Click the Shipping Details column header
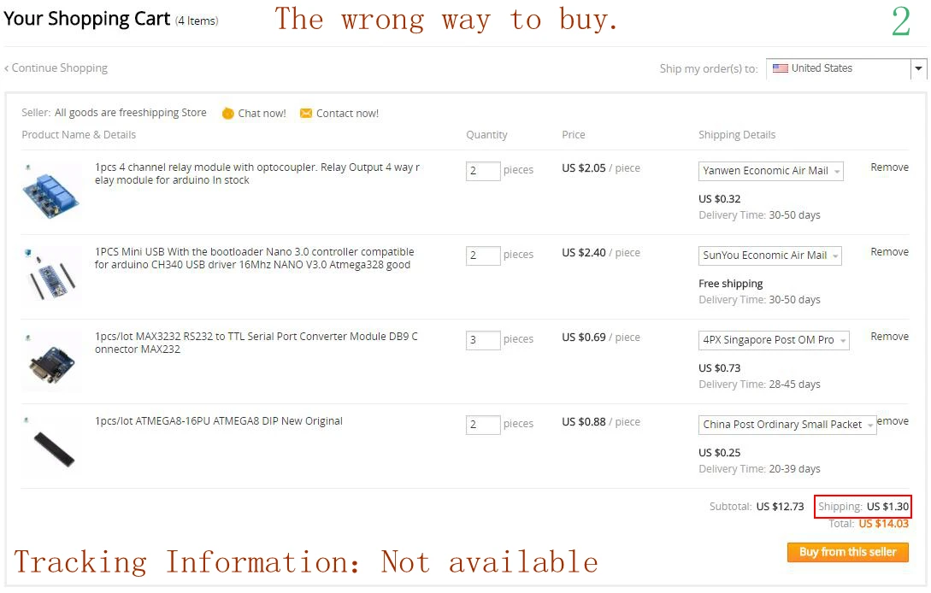 point(737,135)
